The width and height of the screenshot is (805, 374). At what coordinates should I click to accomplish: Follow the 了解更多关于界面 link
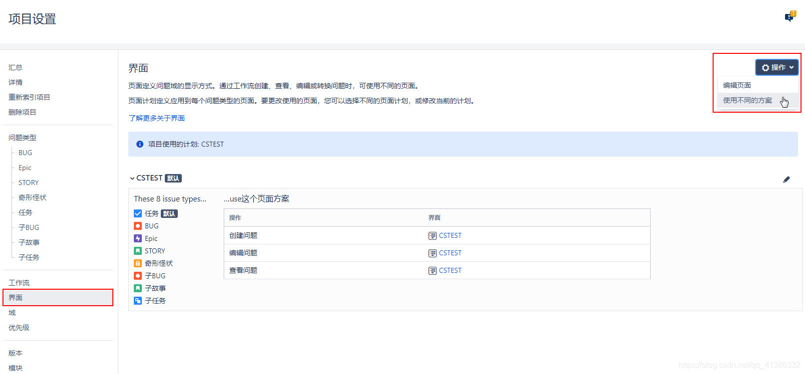(x=157, y=118)
